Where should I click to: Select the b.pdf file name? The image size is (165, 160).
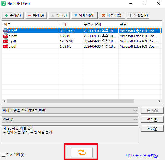(x=13, y=36)
